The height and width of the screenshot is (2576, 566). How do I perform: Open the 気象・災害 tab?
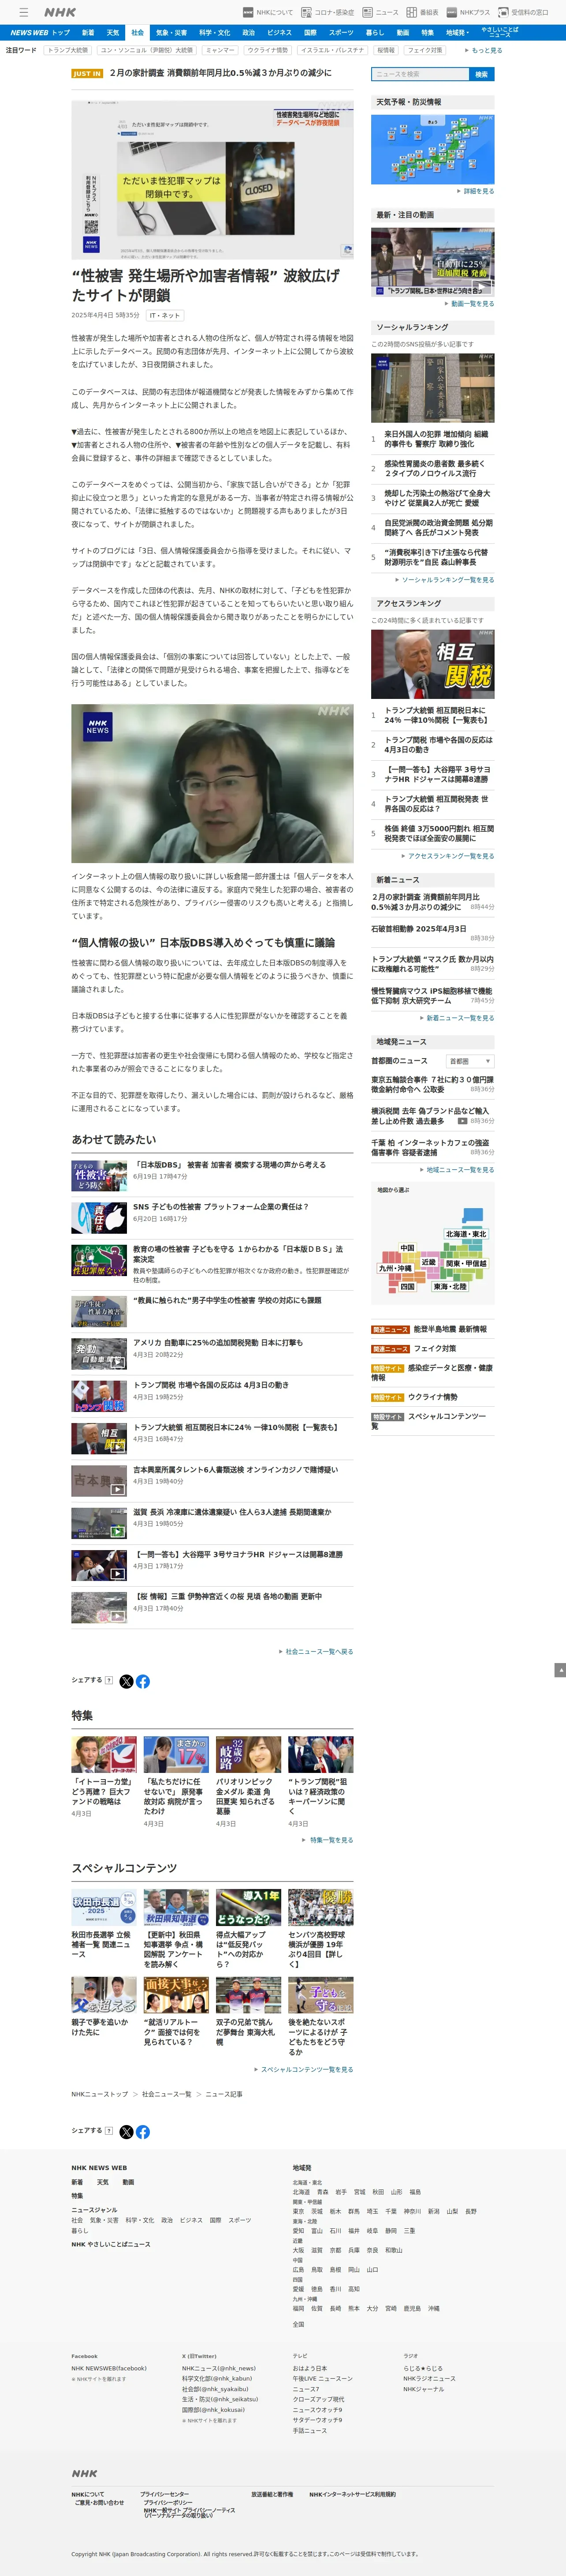click(x=172, y=32)
